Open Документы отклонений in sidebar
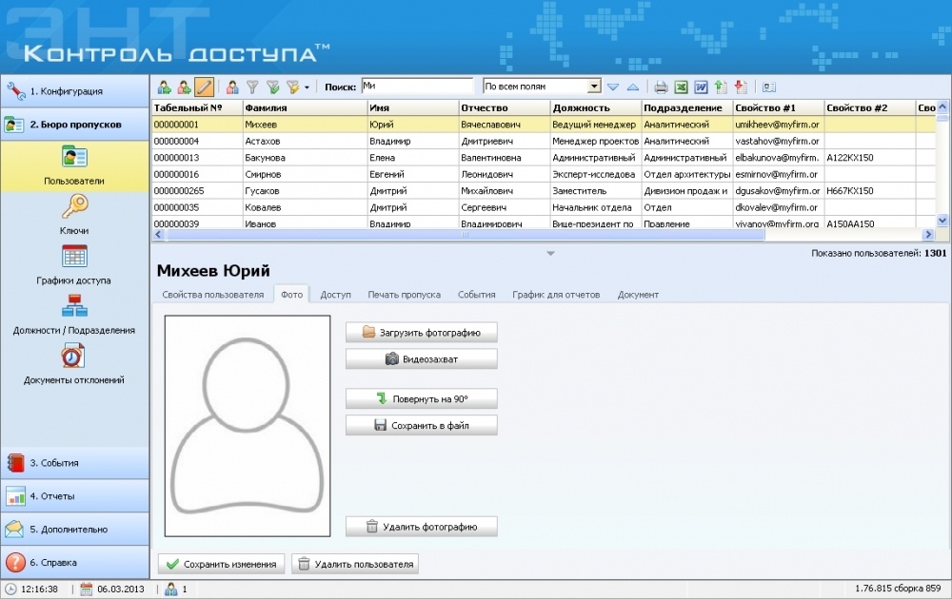952x599 pixels. 74,357
